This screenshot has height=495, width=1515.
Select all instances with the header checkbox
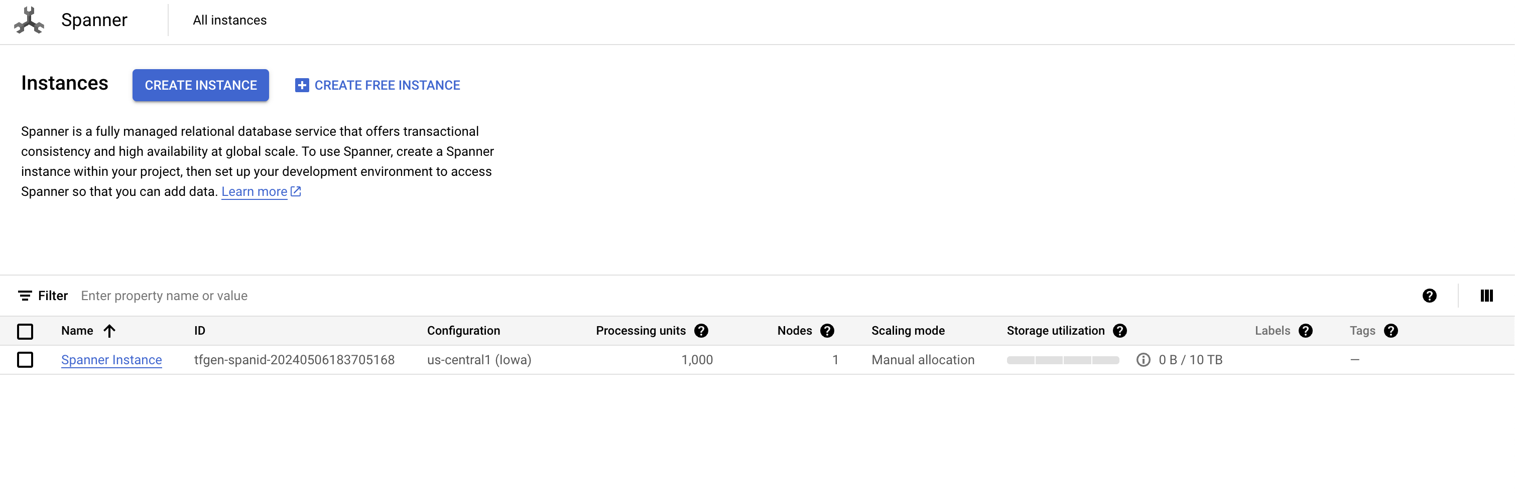tap(25, 331)
